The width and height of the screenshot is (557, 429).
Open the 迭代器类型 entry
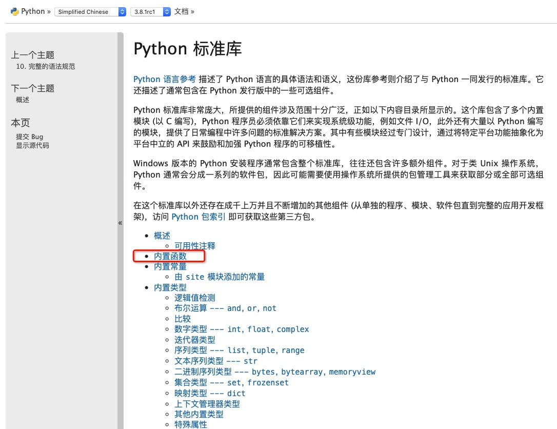click(x=195, y=340)
